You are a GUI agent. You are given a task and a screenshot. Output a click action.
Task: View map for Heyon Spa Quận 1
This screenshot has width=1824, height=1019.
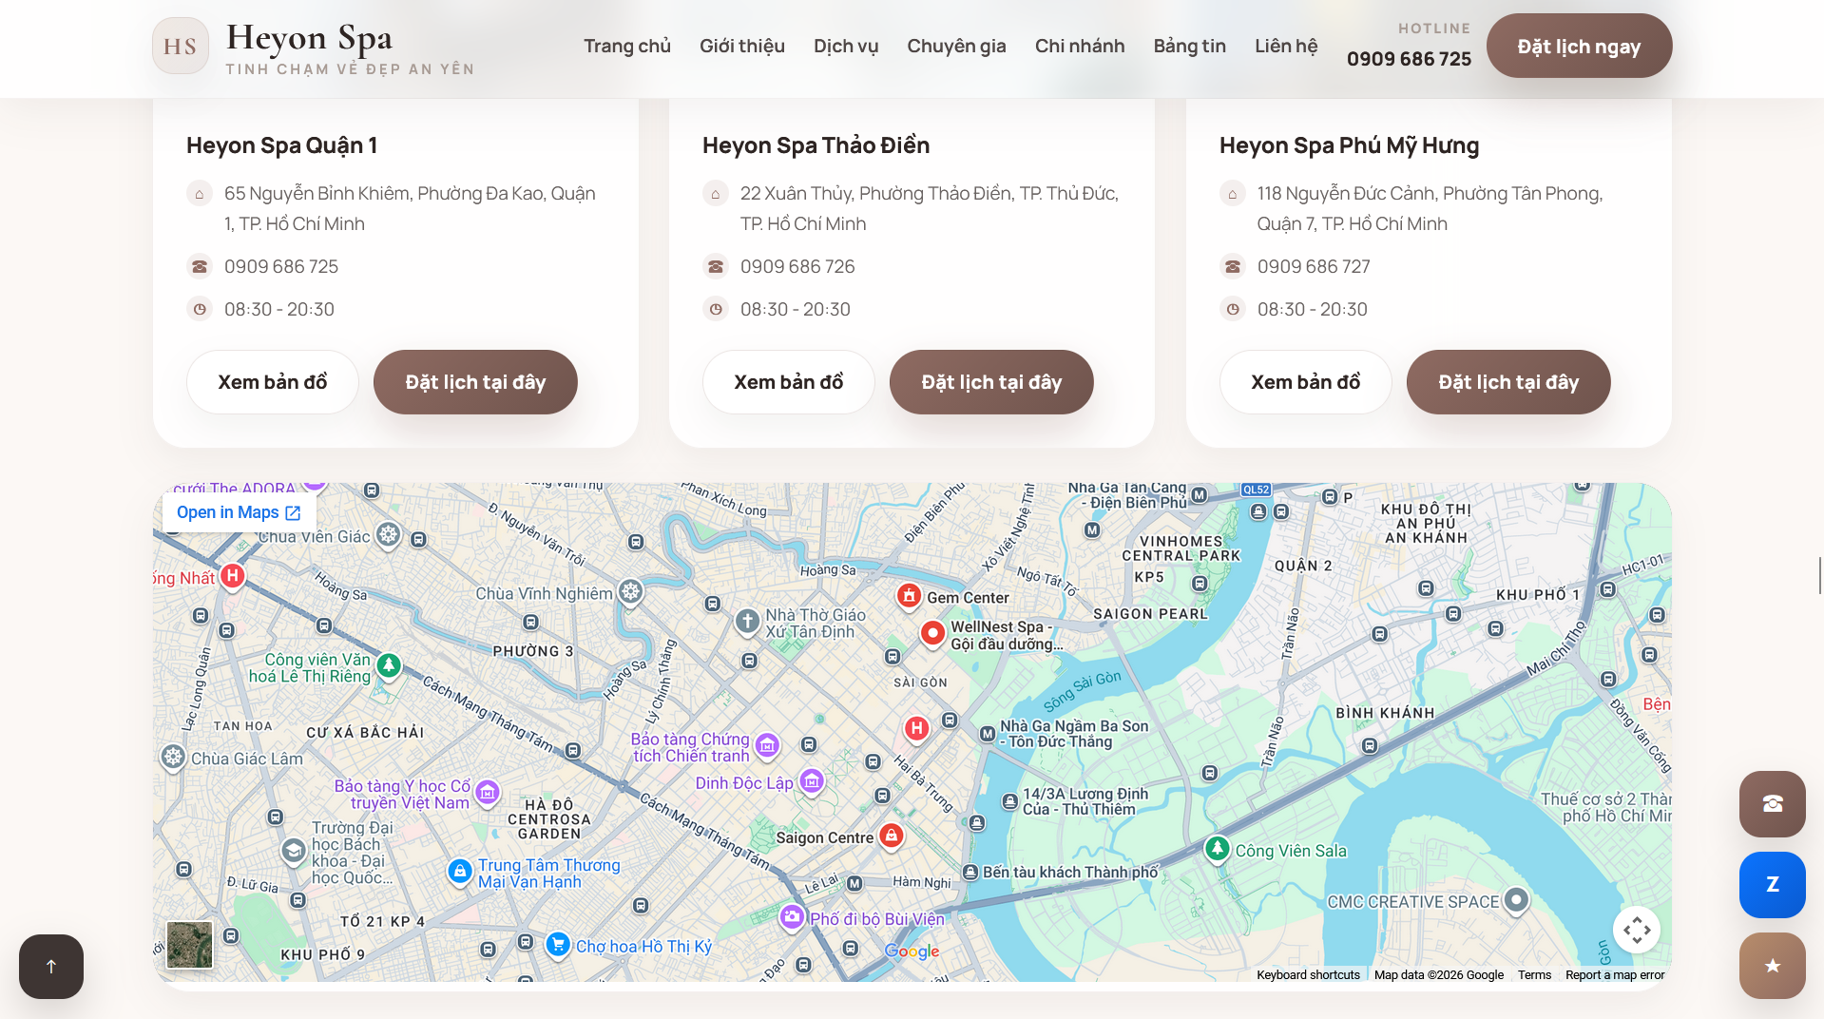coord(272,382)
